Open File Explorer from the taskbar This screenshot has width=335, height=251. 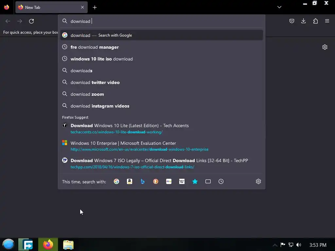68,245
